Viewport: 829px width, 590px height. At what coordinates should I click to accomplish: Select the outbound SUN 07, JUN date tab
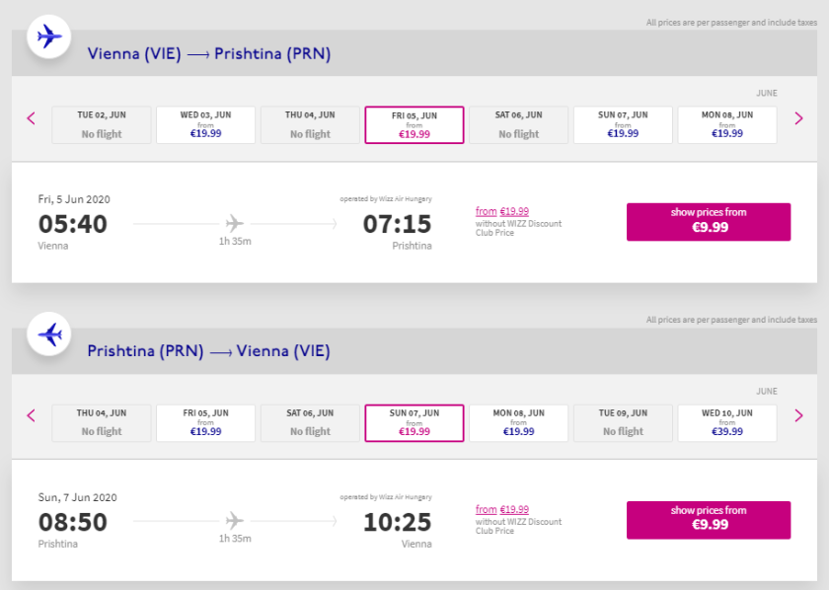pyautogui.click(x=623, y=124)
